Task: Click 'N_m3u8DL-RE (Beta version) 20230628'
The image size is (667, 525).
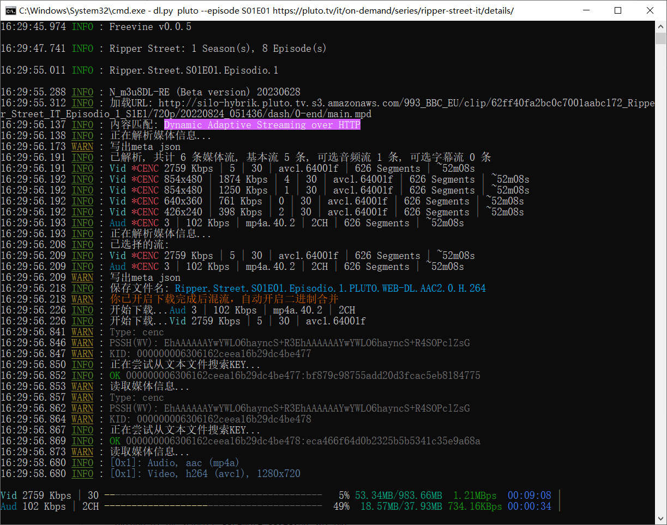Action: click(x=205, y=92)
